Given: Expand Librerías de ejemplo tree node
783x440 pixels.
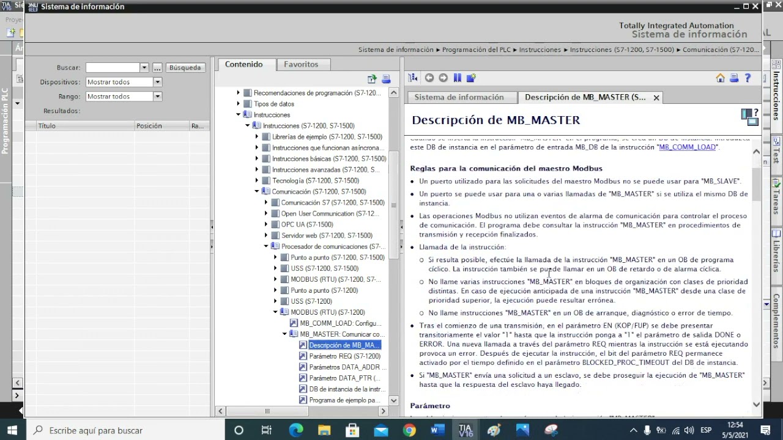Looking at the screenshot, I should [x=257, y=137].
